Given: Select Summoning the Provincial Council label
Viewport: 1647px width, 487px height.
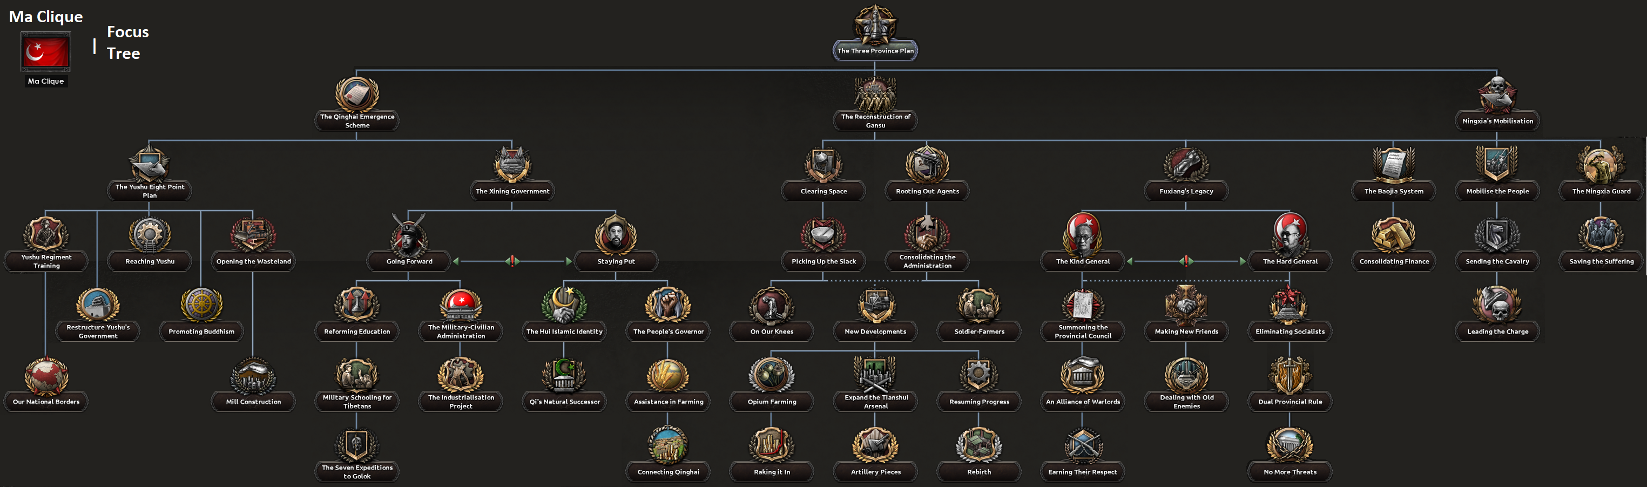Looking at the screenshot, I should coord(1083,332).
